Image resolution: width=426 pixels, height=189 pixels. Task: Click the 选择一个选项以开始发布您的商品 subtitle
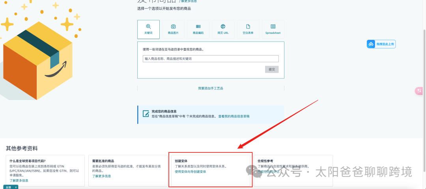pos(164,9)
